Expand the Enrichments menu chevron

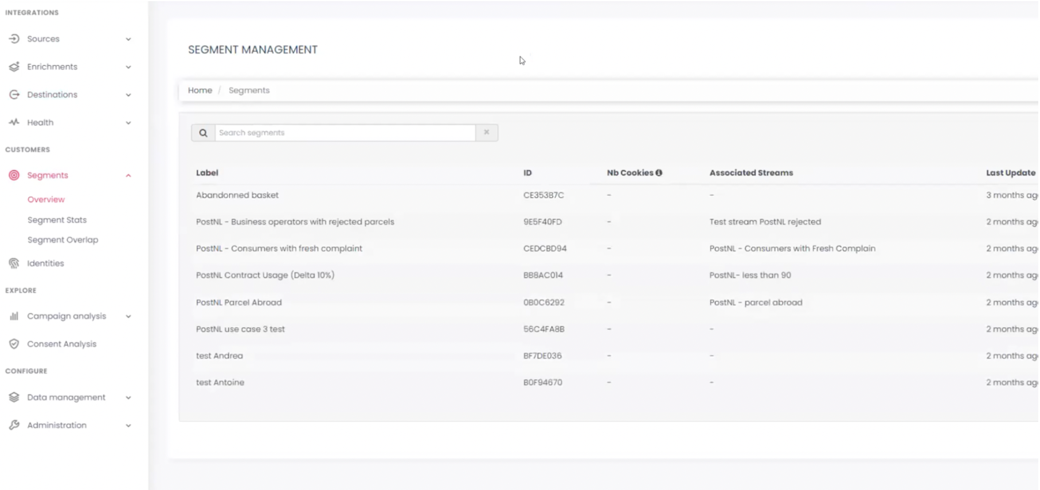coord(128,67)
